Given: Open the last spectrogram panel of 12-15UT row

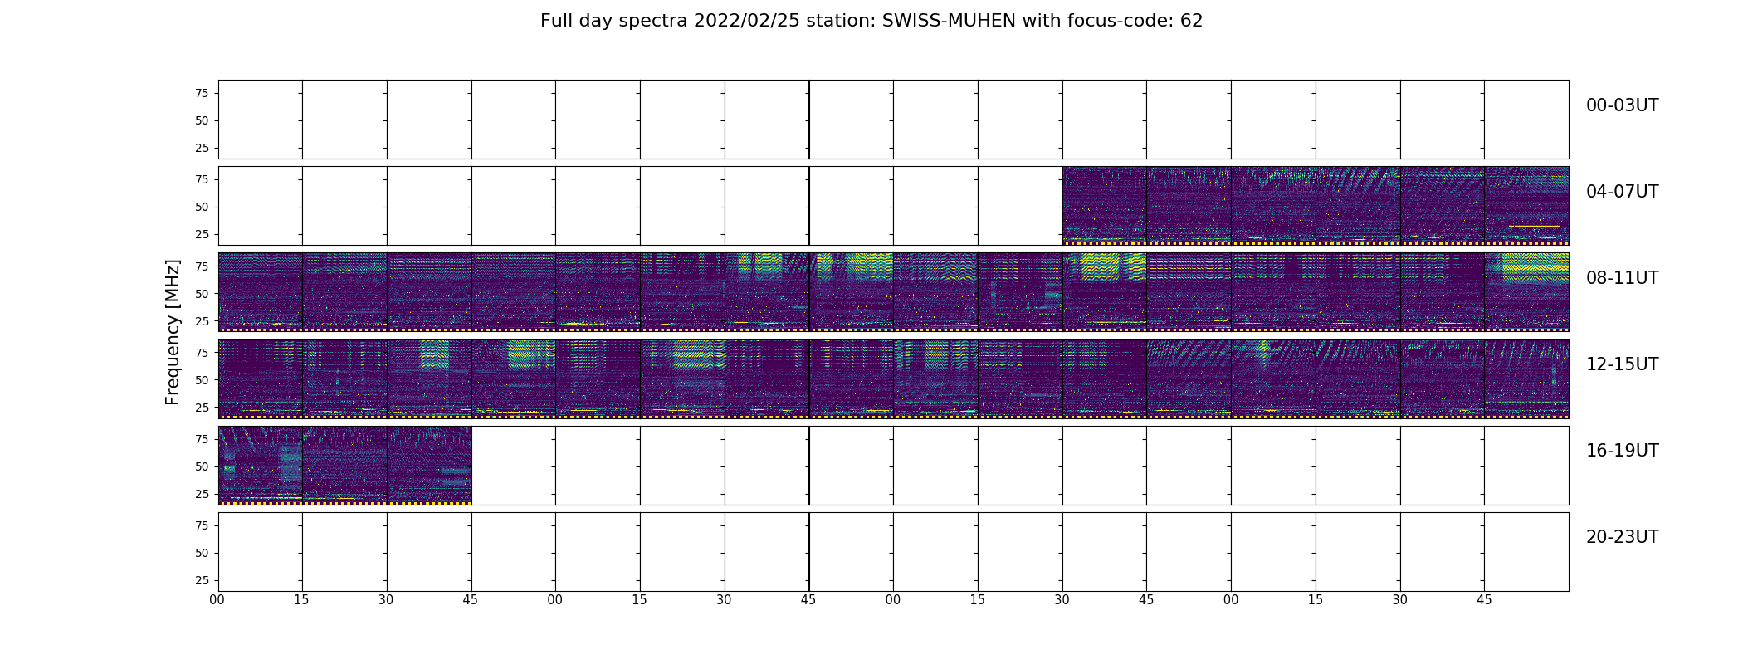Looking at the screenshot, I should (x=1526, y=378).
